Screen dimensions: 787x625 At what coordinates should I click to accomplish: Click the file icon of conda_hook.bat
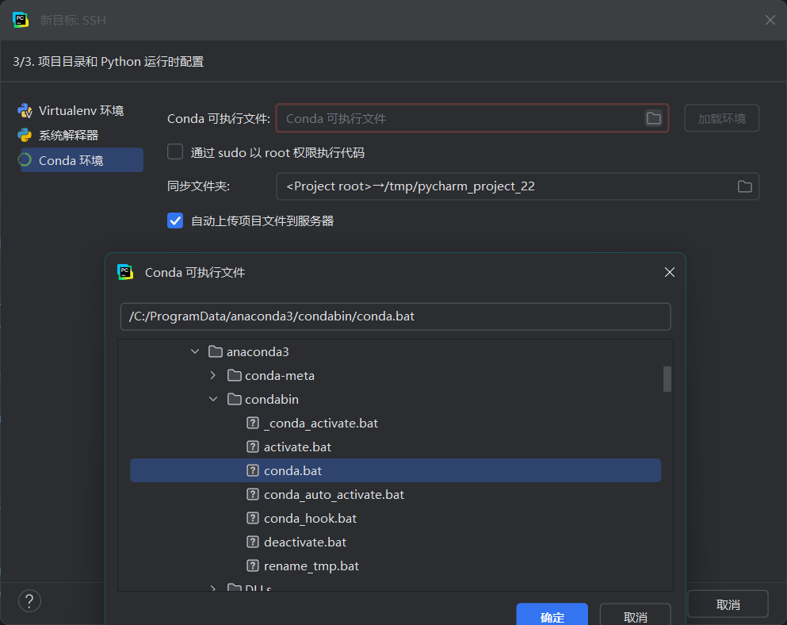(253, 518)
